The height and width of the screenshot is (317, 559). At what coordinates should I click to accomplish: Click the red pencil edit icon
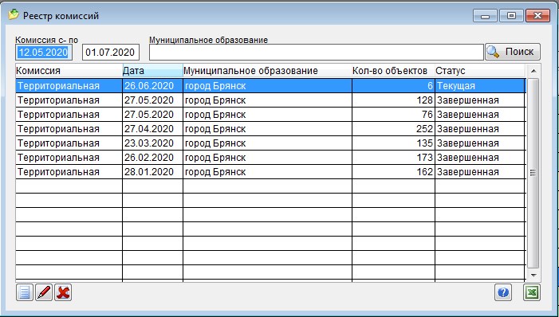tap(44, 292)
